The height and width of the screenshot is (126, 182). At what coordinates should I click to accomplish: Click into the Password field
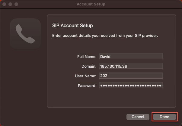click(130, 85)
